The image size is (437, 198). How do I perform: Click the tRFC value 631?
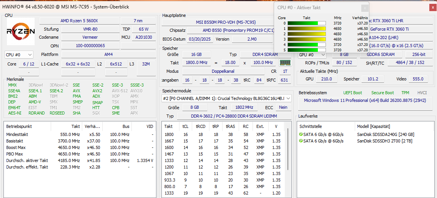(284, 80)
